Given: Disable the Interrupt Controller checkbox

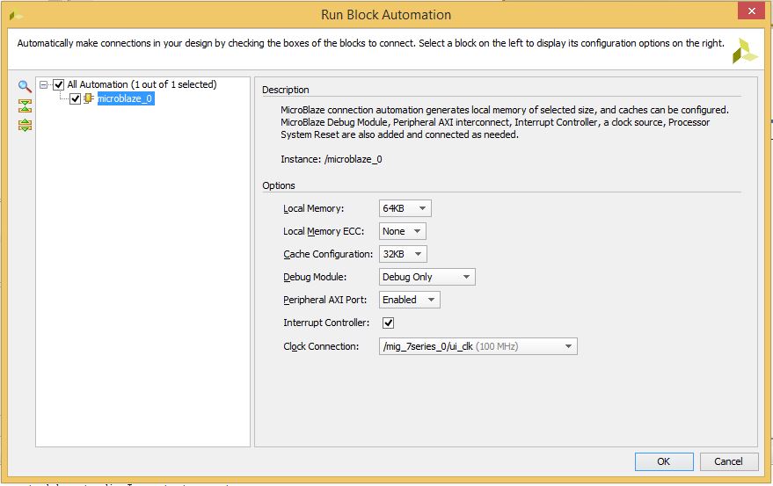Looking at the screenshot, I should (389, 323).
